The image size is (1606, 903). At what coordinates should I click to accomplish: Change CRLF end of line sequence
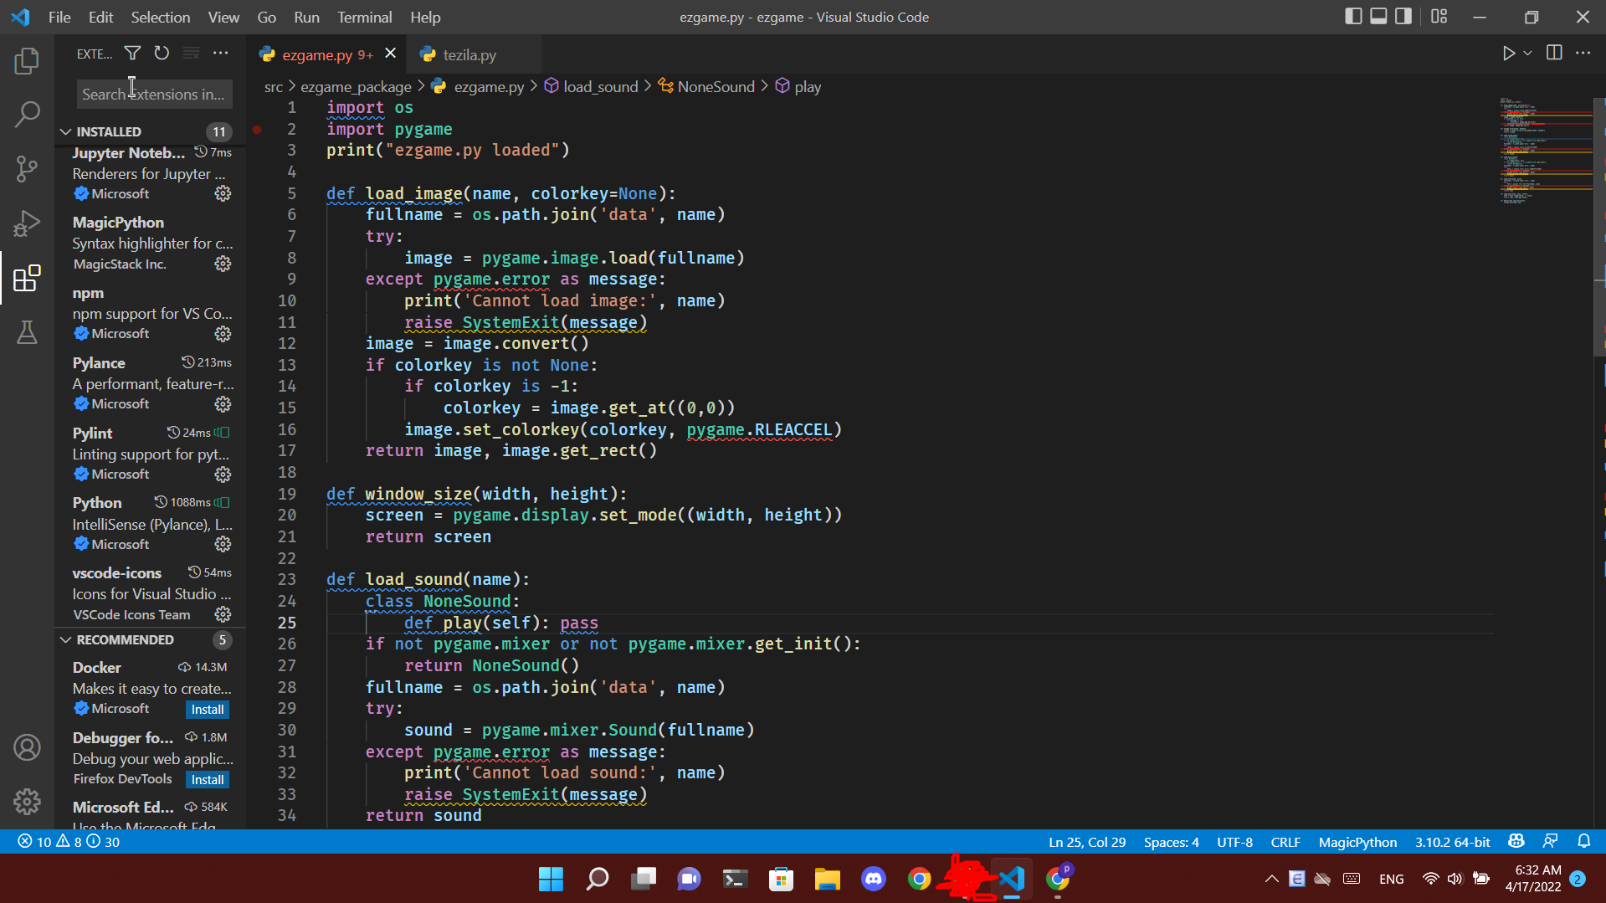tap(1285, 842)
